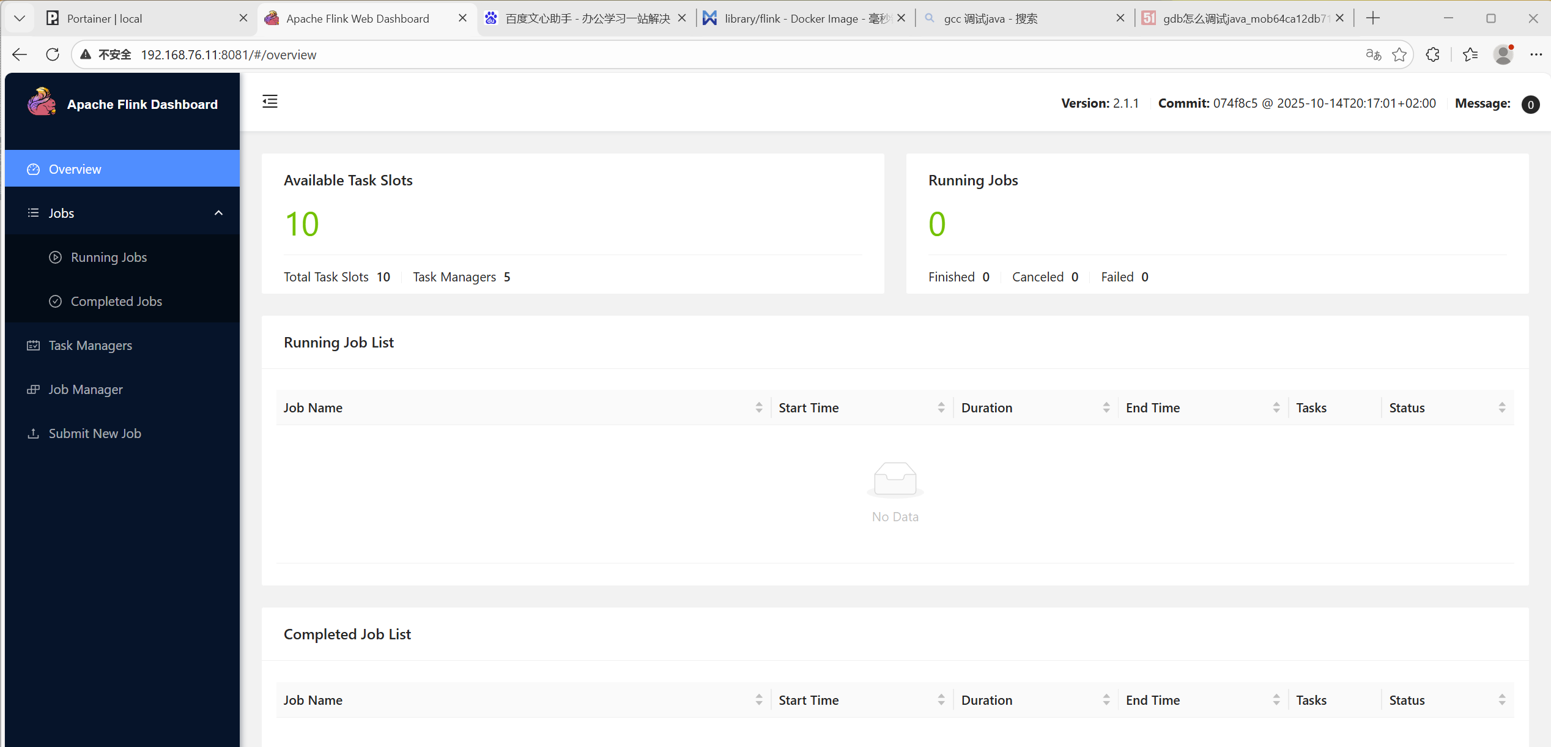Collapse the Jobs submenu chevron
Screen dimensions: 1551x747
coord(218,213)
